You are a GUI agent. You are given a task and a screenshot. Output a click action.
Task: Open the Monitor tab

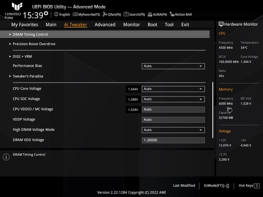[x=132, y=25]
